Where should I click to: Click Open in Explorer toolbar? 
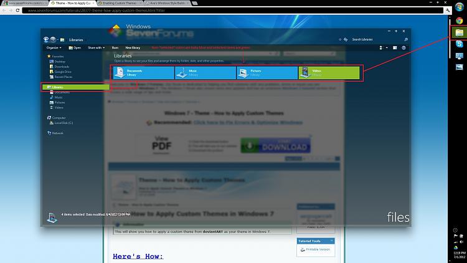pos(75,48)
